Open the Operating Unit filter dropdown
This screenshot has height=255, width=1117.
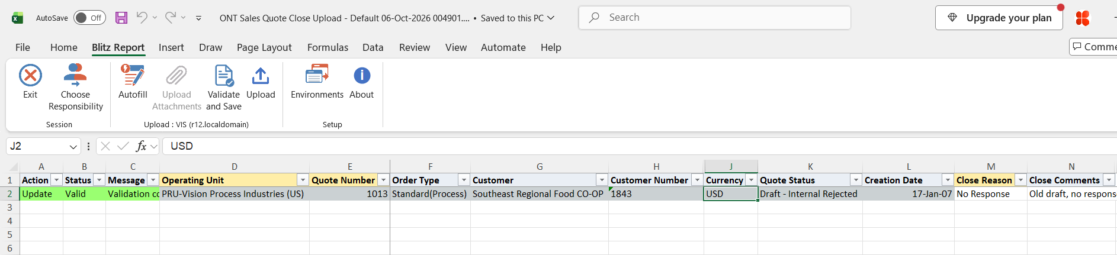303,180
